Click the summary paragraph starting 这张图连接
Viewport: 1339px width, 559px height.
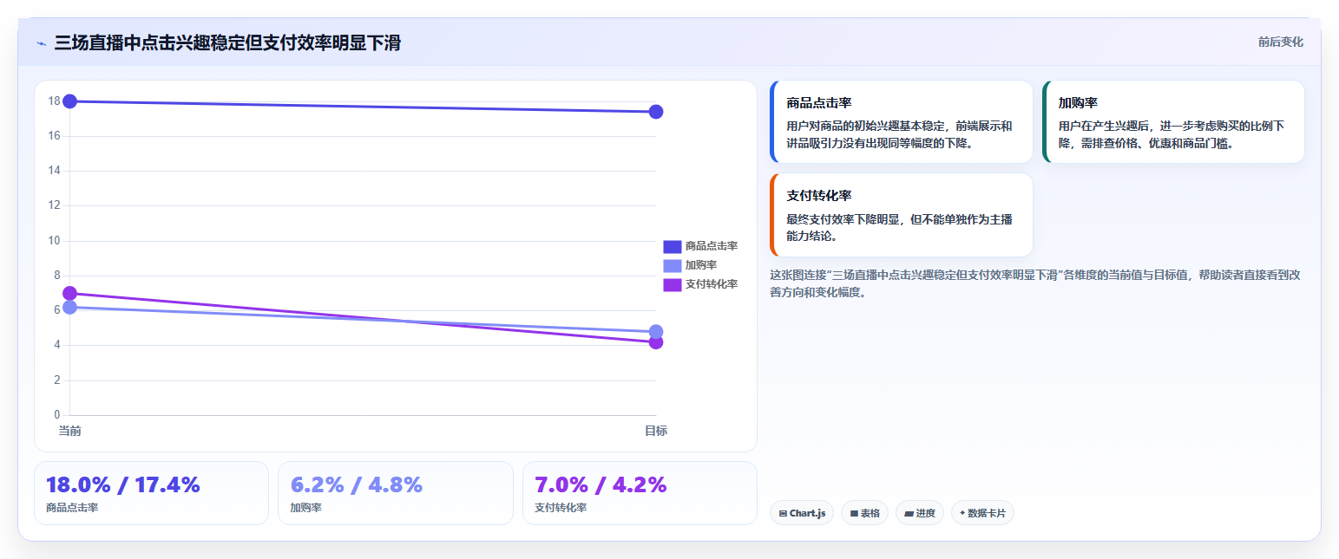point(1034,283)
